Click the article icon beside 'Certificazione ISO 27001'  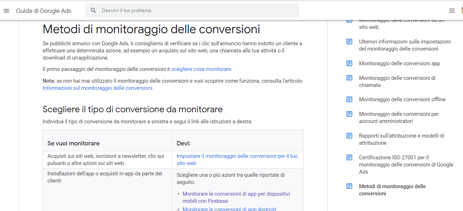[x=349, y=158]
